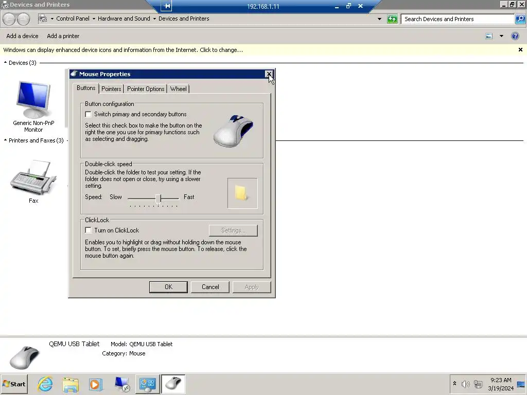527x395 pixels.
Task: Click Add a device in the toolbar
Action: 22,36
